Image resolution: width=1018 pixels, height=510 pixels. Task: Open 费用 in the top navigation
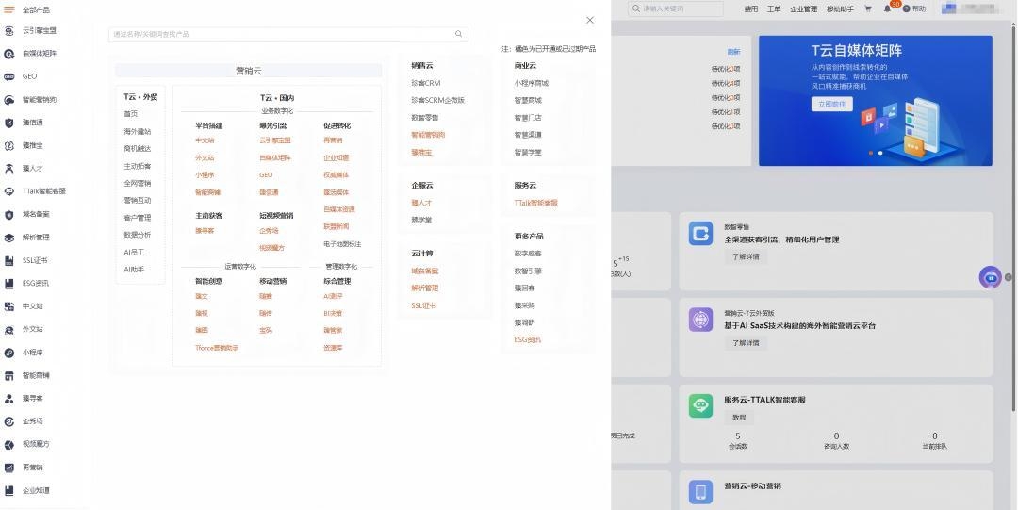coord(750,9)
